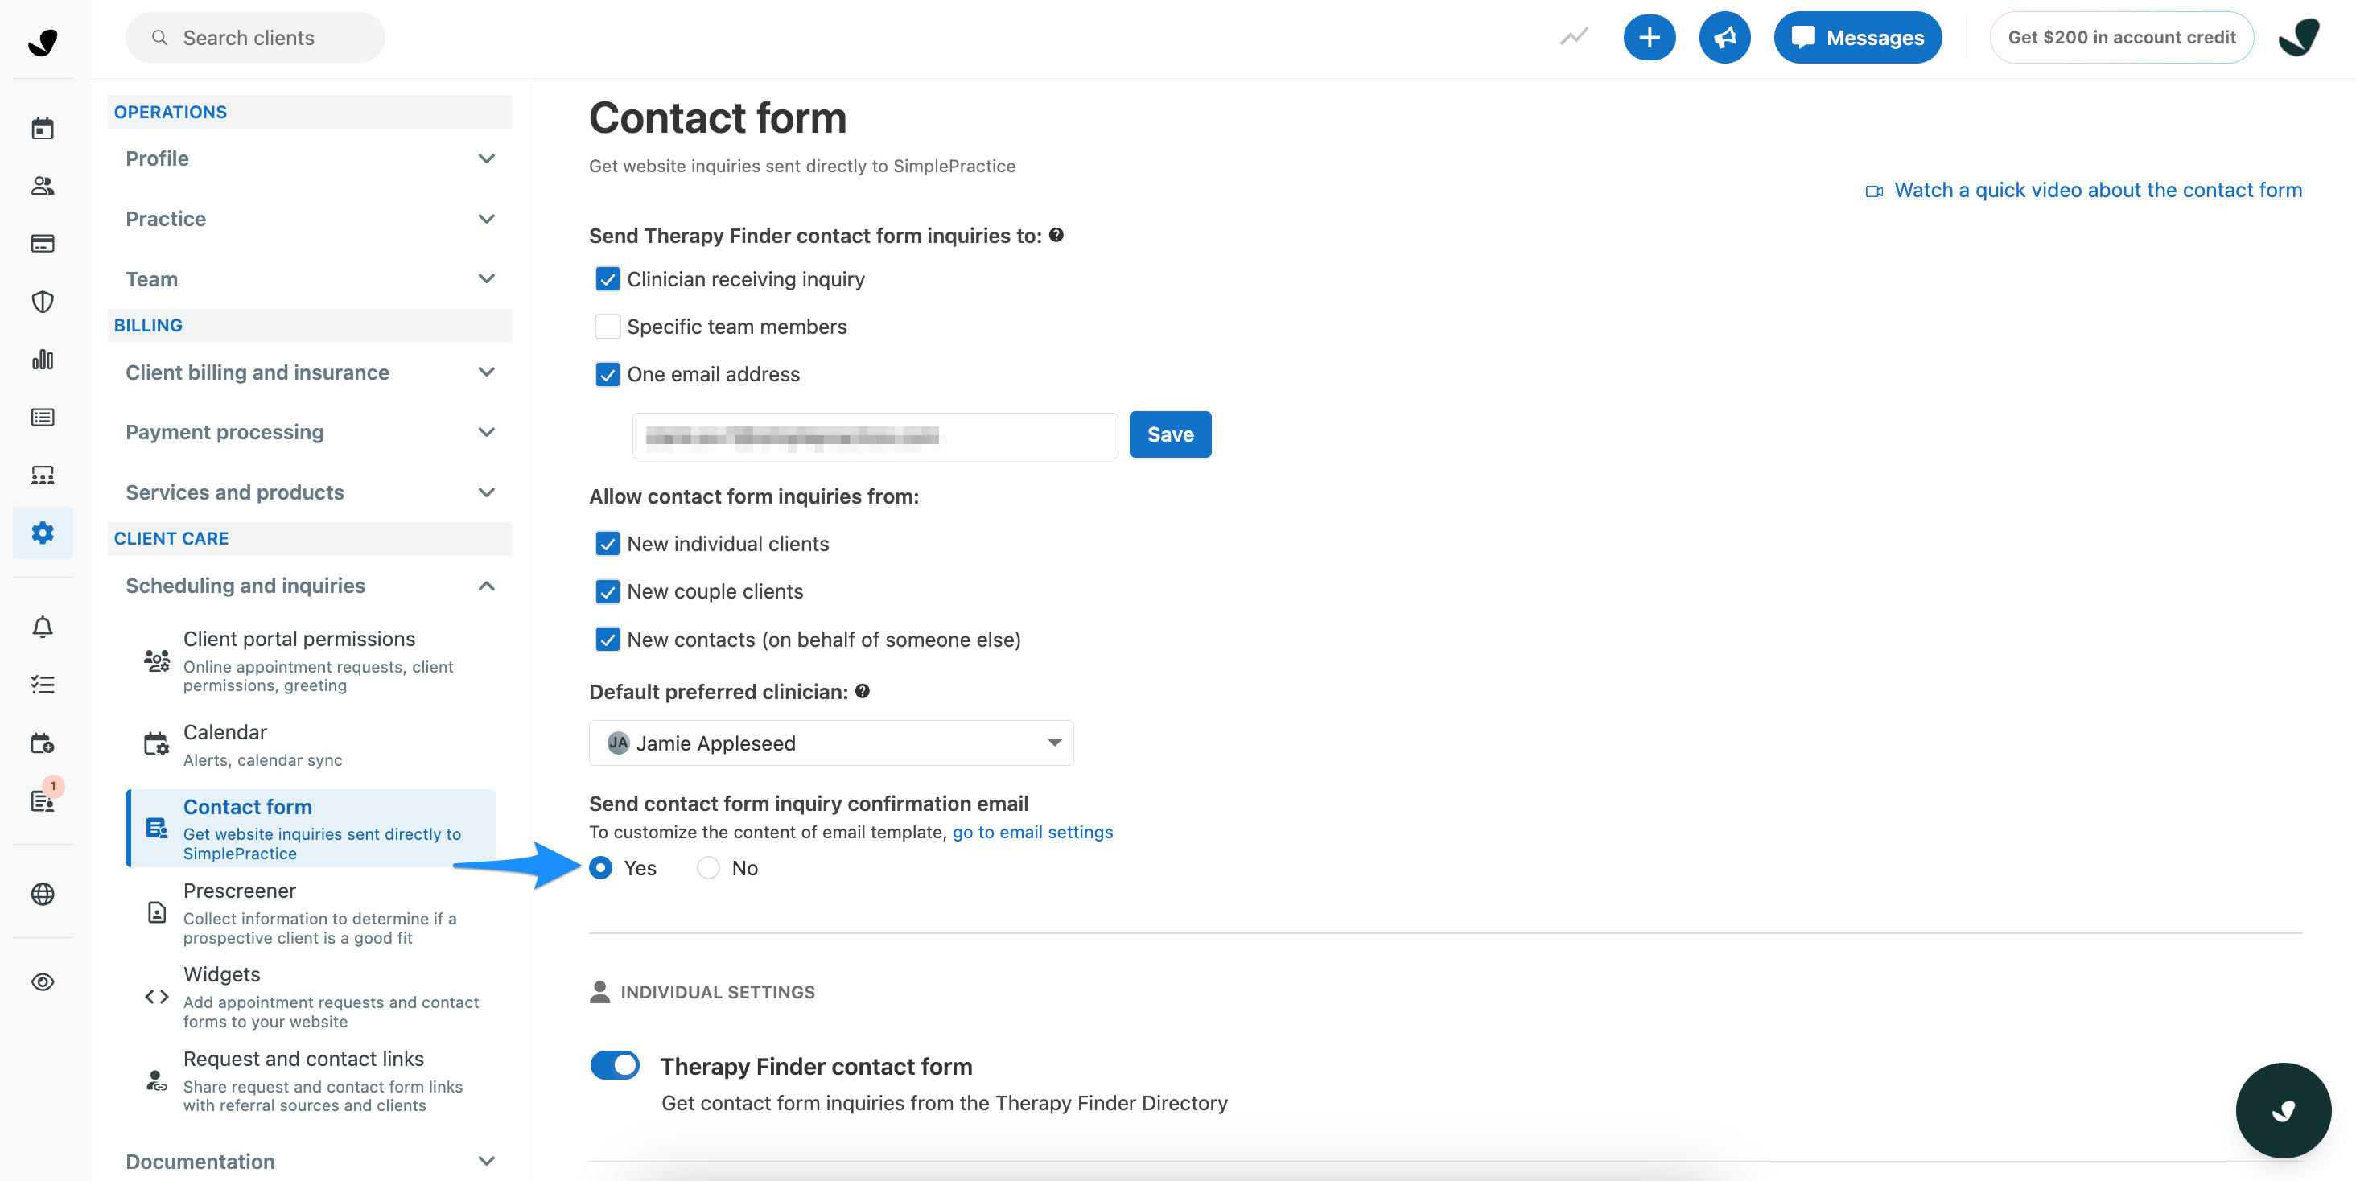Screen dimensions: 2356x1181
Task: Open Widgets settings
Action: tap(311, 996)
